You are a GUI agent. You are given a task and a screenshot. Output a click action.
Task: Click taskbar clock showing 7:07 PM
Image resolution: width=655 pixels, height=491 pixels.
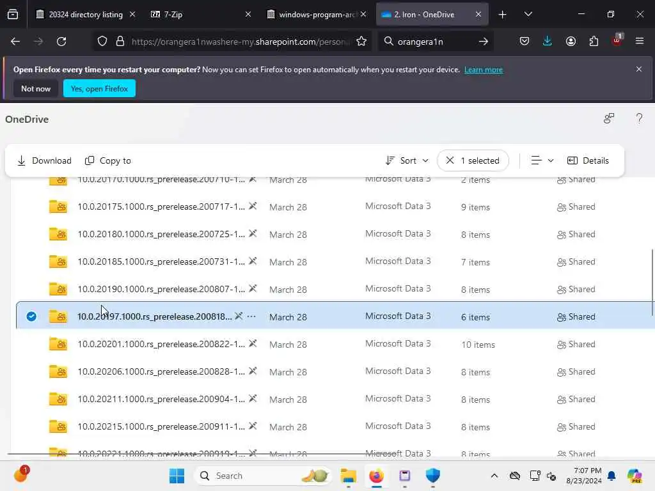click(584, 476)
